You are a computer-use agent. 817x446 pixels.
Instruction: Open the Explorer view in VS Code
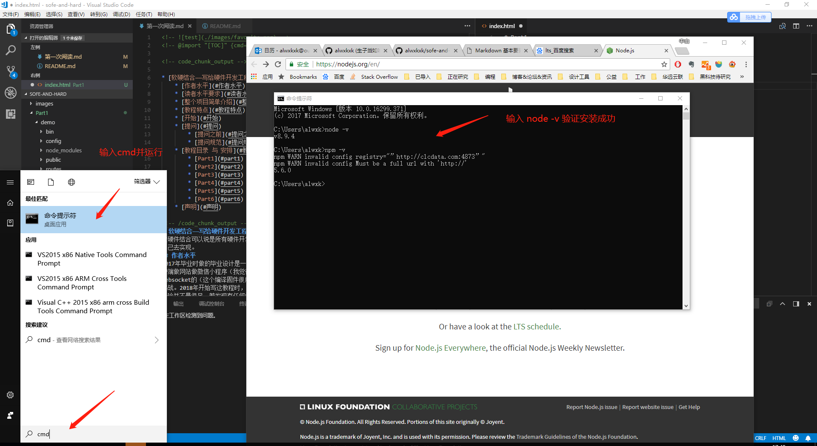[11, 29]
